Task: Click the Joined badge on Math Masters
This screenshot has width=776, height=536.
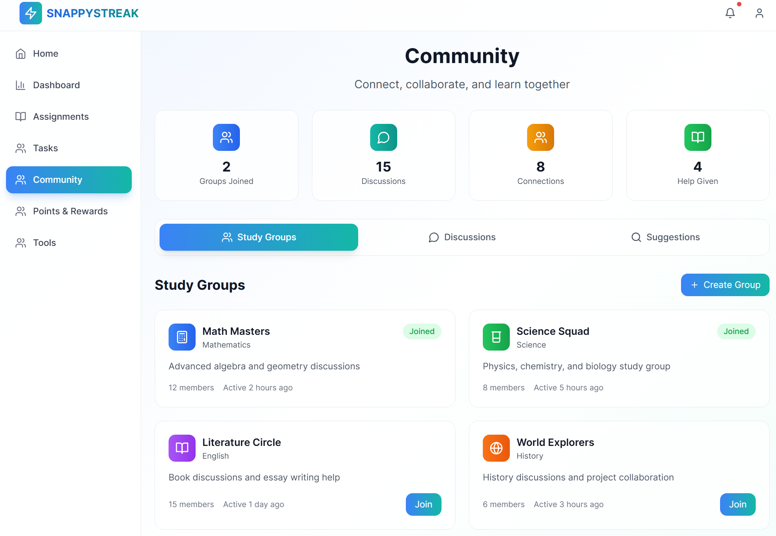Action: tap(422, 331)
